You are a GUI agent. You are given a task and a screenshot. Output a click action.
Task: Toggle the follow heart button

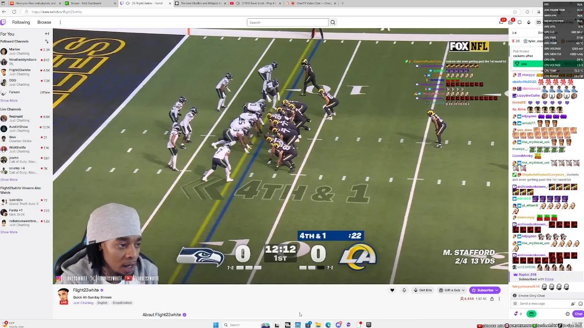click(392, 290)
